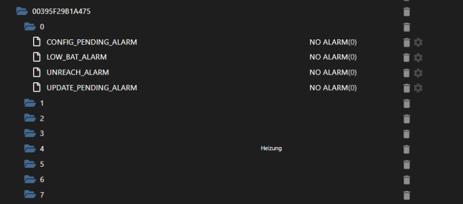Viewport: 463px width, 204px height.
Task: Open settings gear for LOW_BAT_ALARM
Action: pos(418,57)
